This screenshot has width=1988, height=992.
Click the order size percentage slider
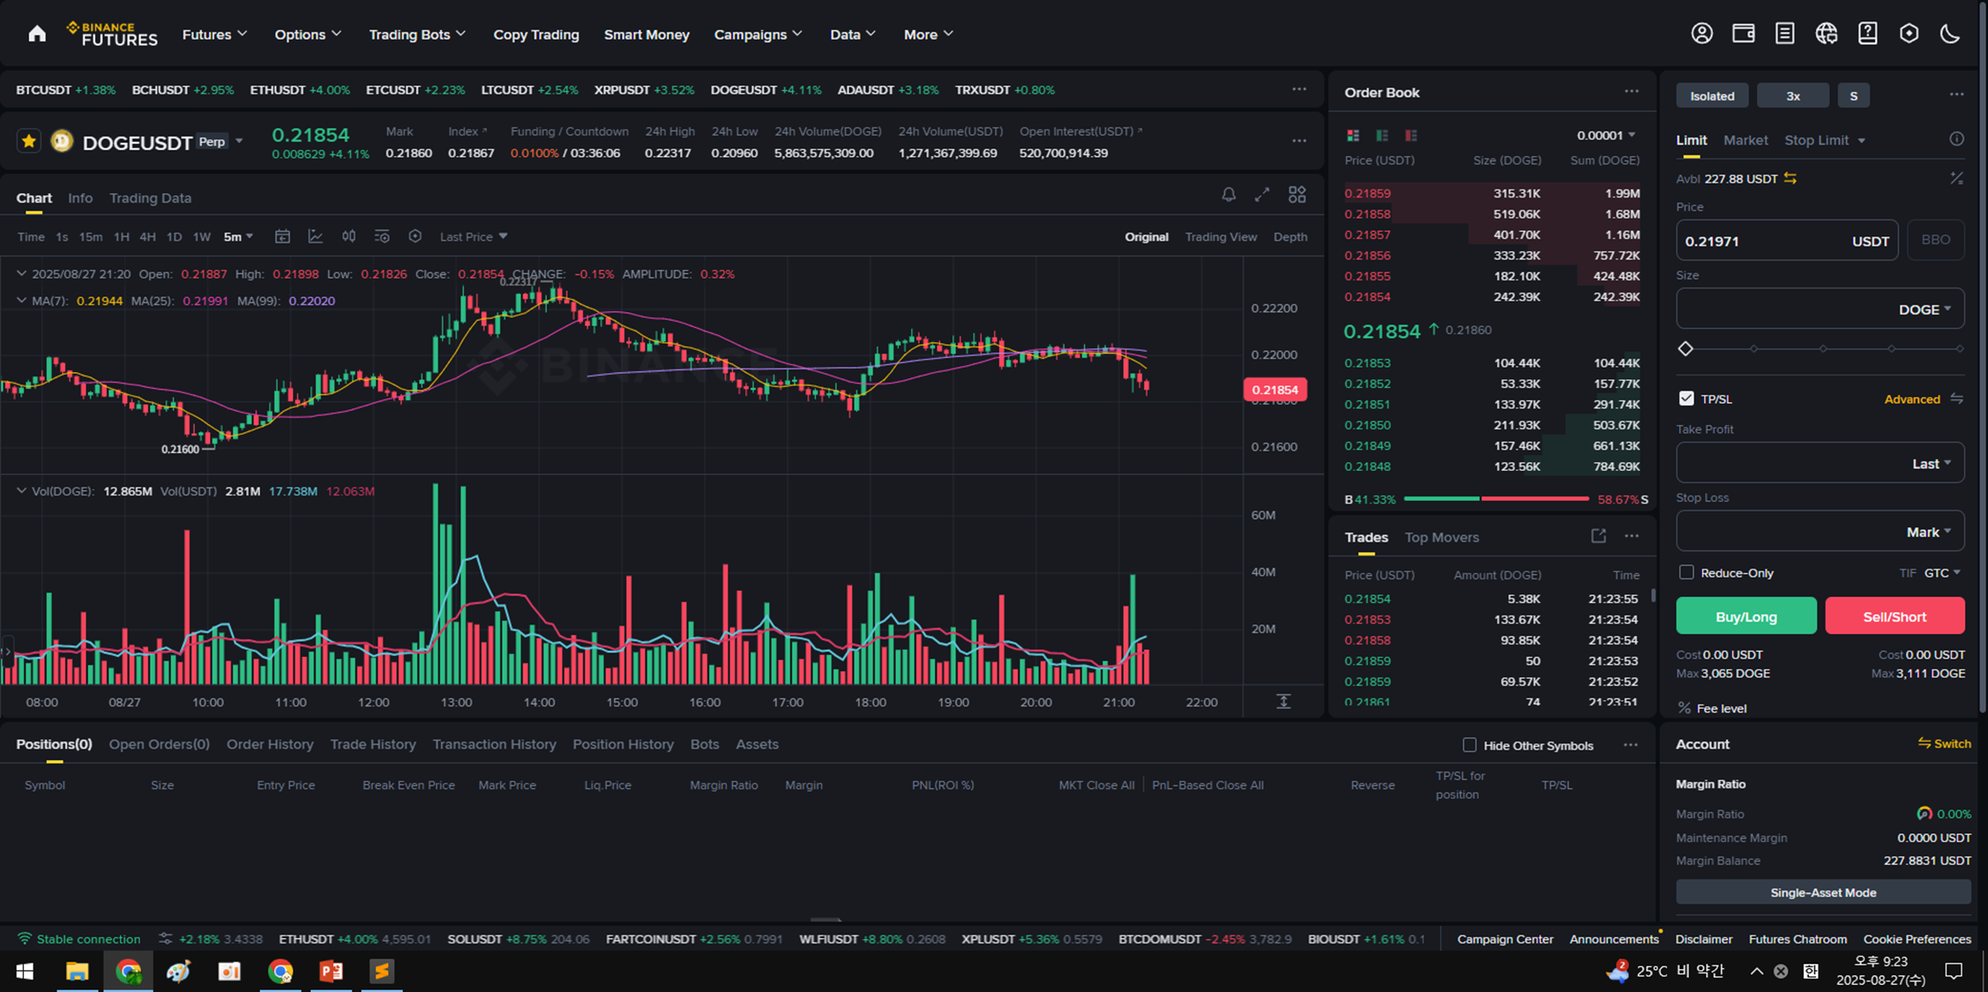point(1822,349)
